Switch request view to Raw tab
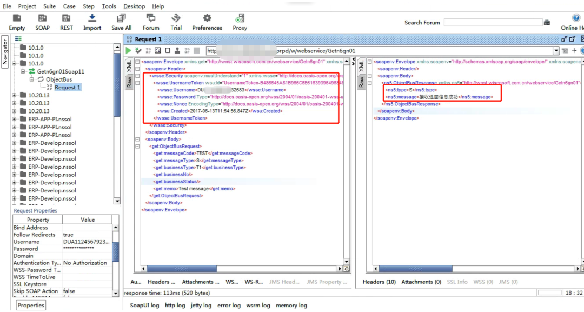Screen dimensions: 584x312 tap(129, 81)
